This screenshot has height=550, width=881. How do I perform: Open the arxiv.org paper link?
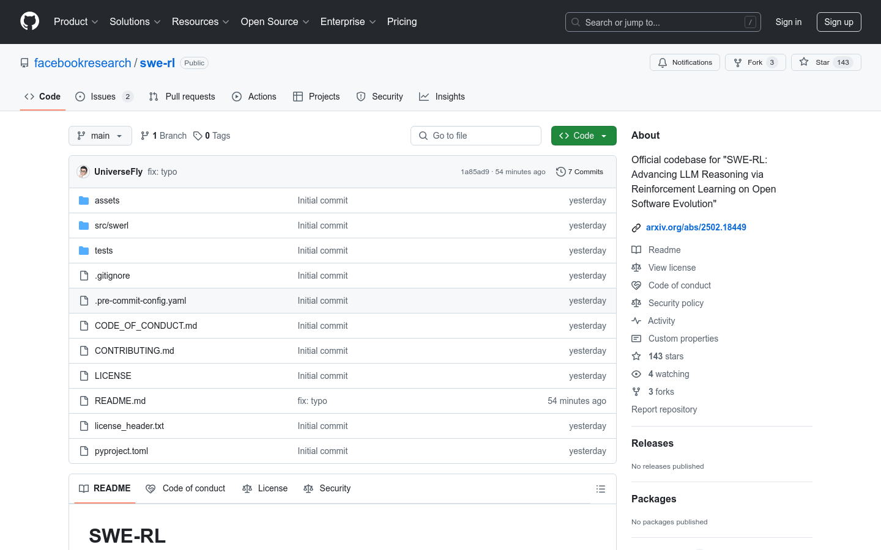(696, 227)
